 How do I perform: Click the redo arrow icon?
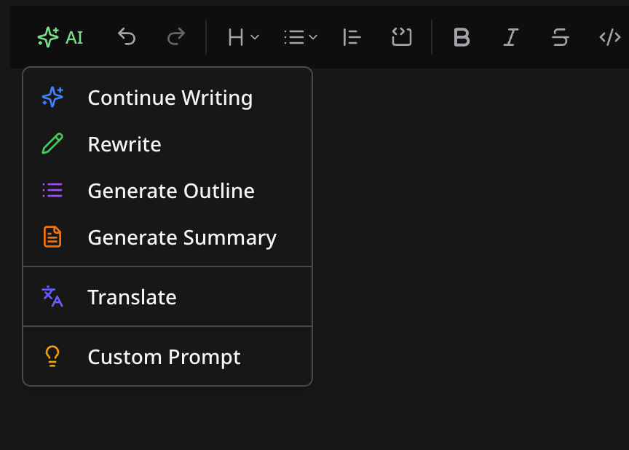tap(175, 37)
